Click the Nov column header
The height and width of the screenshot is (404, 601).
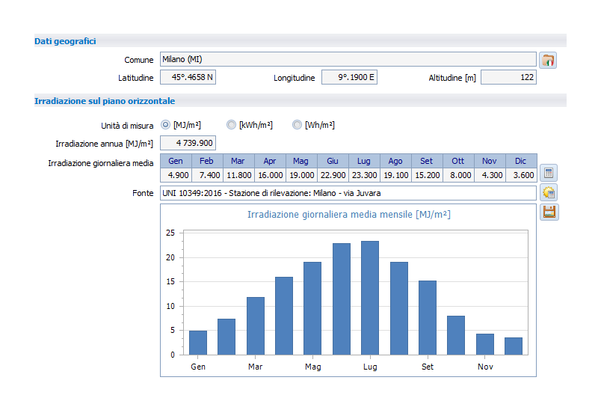(490, 161)
